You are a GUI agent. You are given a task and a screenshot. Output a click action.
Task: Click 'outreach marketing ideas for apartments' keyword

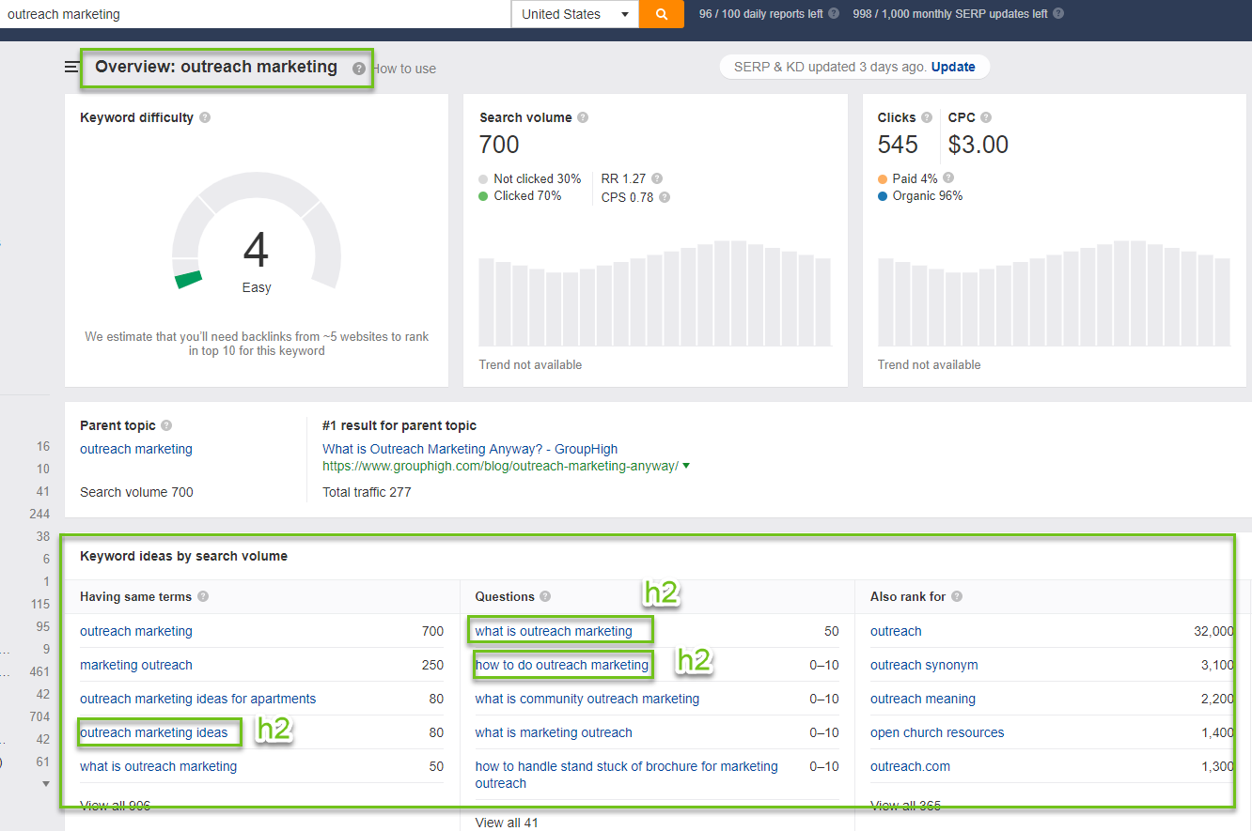(197, 699)
